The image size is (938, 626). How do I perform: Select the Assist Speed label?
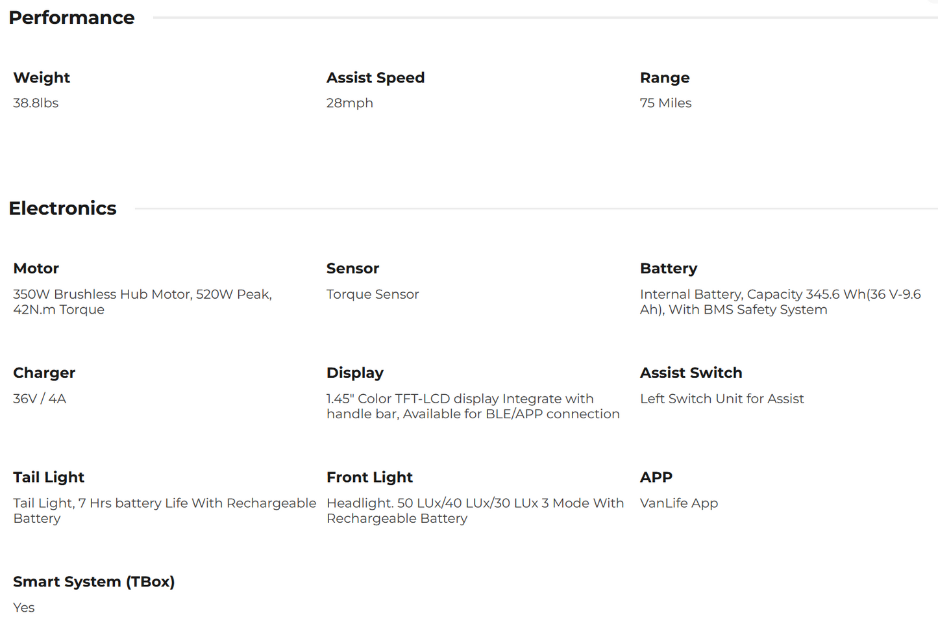pos(375,78)
